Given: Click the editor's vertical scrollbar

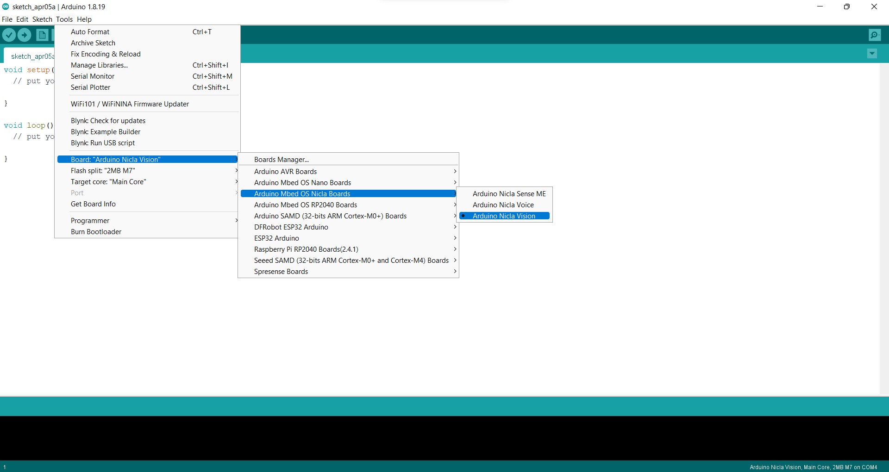Looking at the screenshot, I should 884,229.
